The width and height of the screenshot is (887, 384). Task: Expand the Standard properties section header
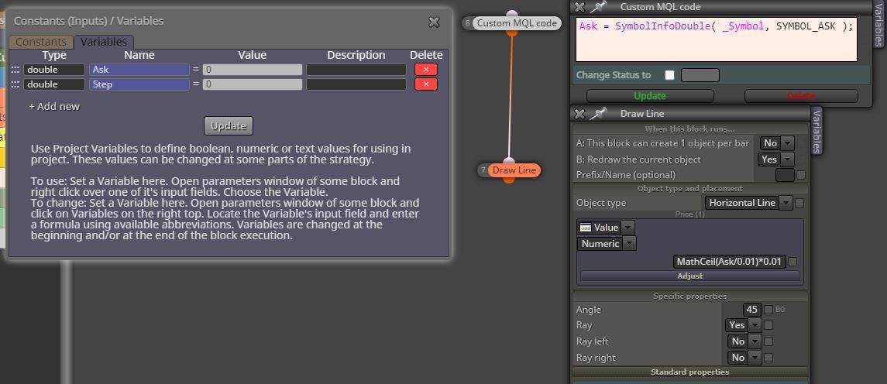coord(690,372)
